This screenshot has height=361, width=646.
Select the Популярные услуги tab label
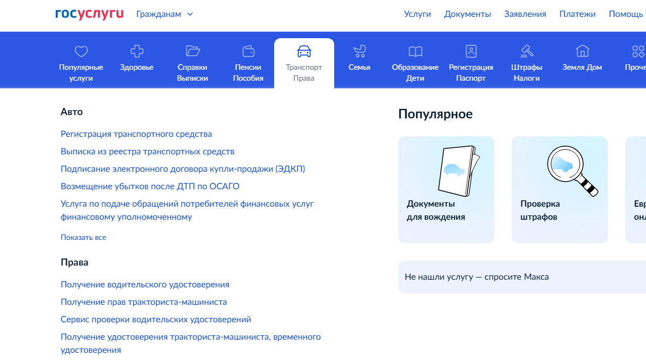[x=81, y=73]
